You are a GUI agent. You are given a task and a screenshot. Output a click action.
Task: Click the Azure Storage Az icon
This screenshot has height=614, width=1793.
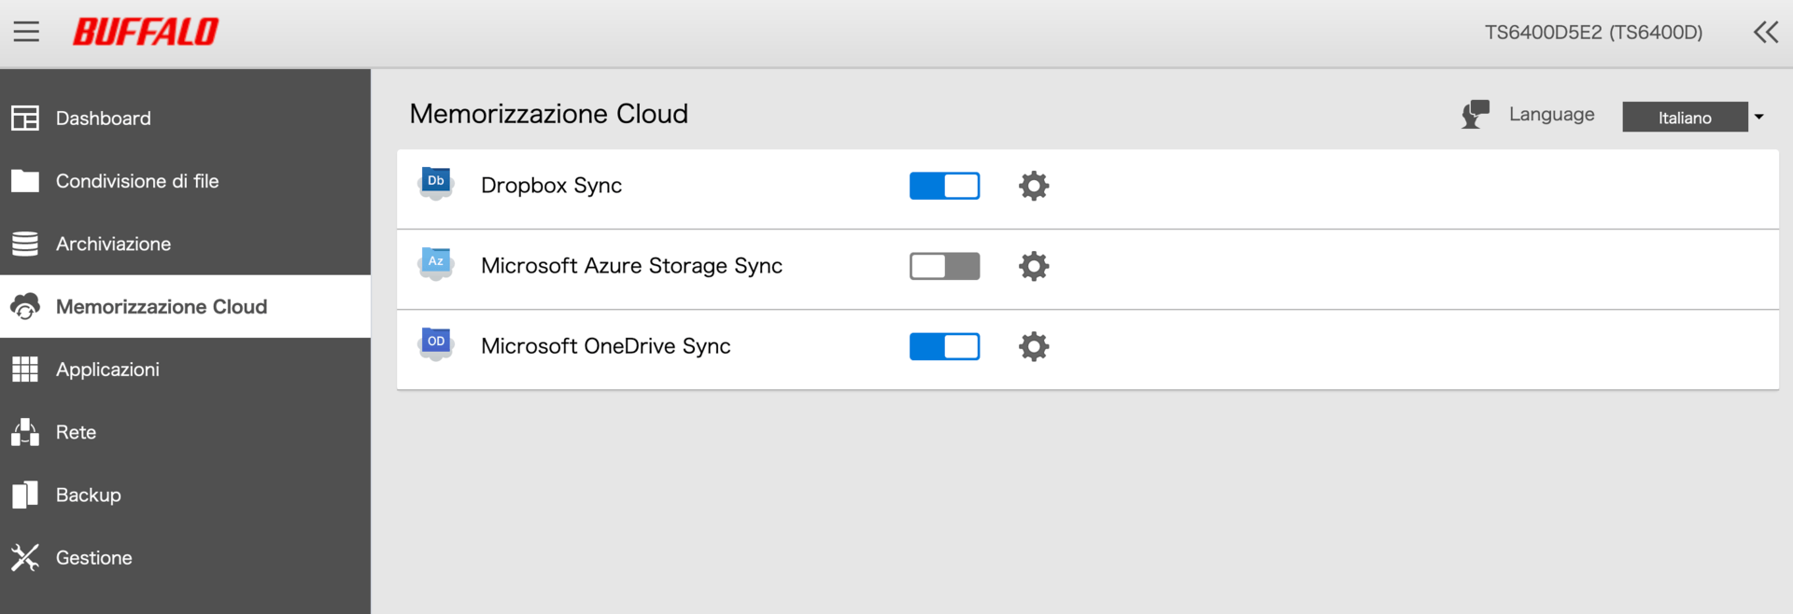point(436,264)
